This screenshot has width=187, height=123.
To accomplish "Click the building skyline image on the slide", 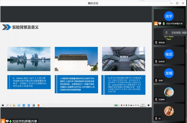I will click(29, 59).
